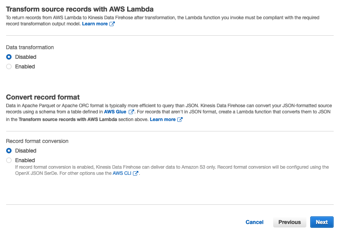The width and height of the screenshot is (341, 234).
Task: Click the Previous button
Action: tap(289, 222)
